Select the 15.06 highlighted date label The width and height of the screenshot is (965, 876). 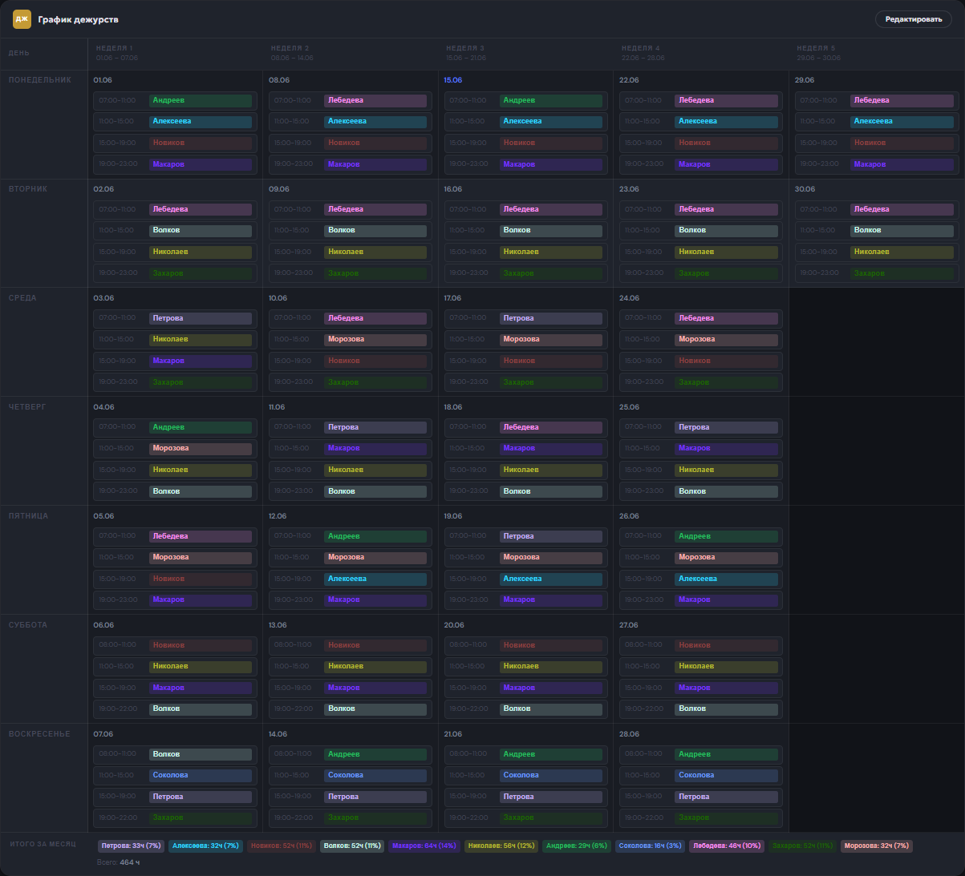[452, 80]
